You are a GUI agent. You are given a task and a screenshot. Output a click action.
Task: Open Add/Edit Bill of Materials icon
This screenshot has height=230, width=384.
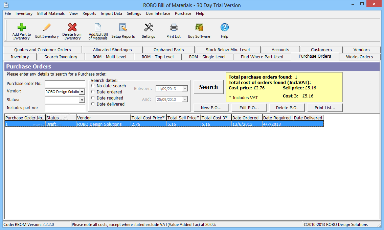click(x=98, y=27)
